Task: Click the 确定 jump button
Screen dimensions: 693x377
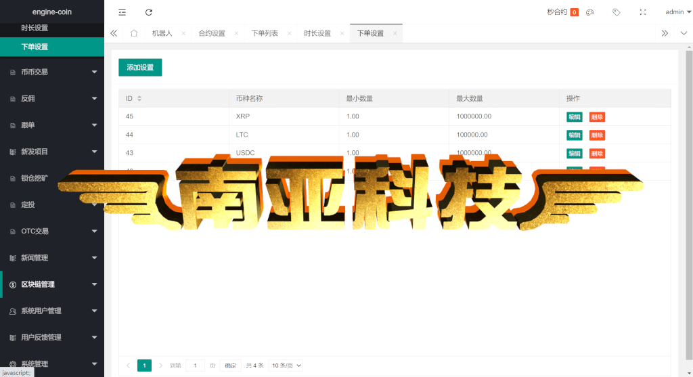Action: (230, 365)
